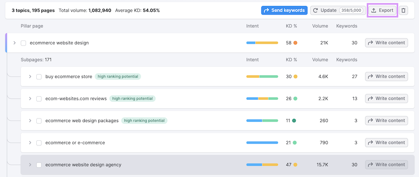Click the 3 topics, 195 pages summary
Viewport: 419px width, 177px height.
(33, 10)
